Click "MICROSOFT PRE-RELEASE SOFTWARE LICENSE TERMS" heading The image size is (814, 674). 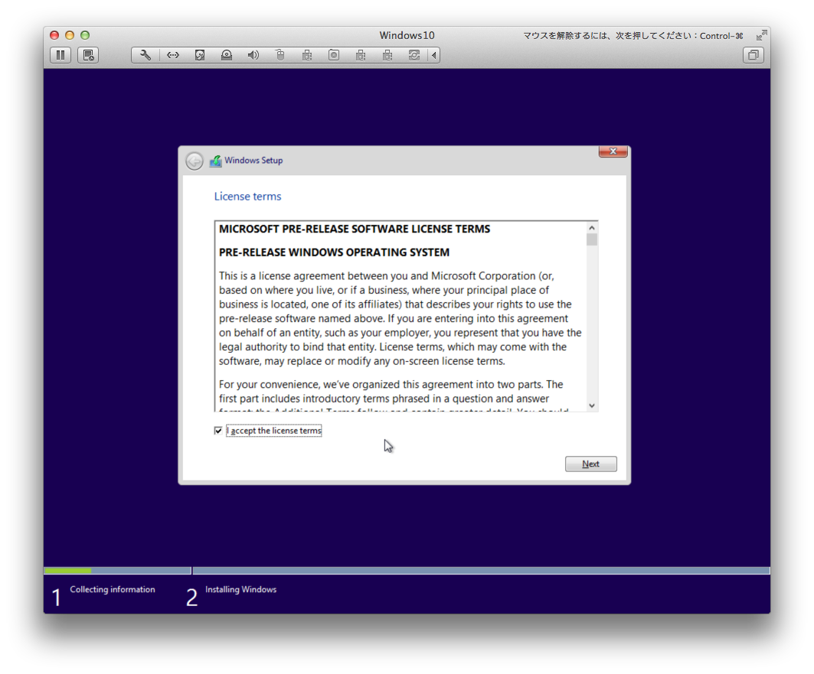(355, 230)
